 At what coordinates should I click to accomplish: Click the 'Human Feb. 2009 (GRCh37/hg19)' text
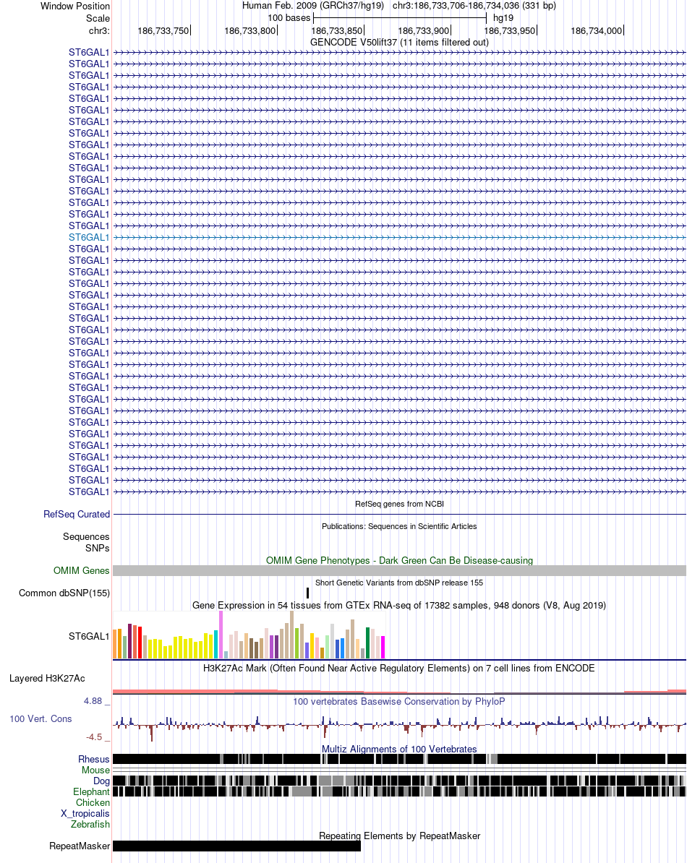tap(313, 6)
